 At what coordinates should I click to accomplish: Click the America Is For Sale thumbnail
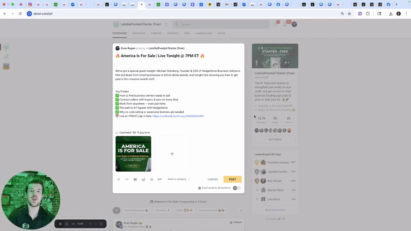(133, 154)
